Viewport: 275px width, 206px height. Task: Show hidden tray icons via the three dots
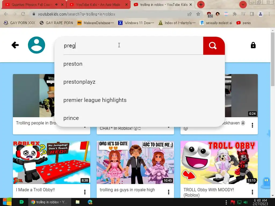coord(226,202)
